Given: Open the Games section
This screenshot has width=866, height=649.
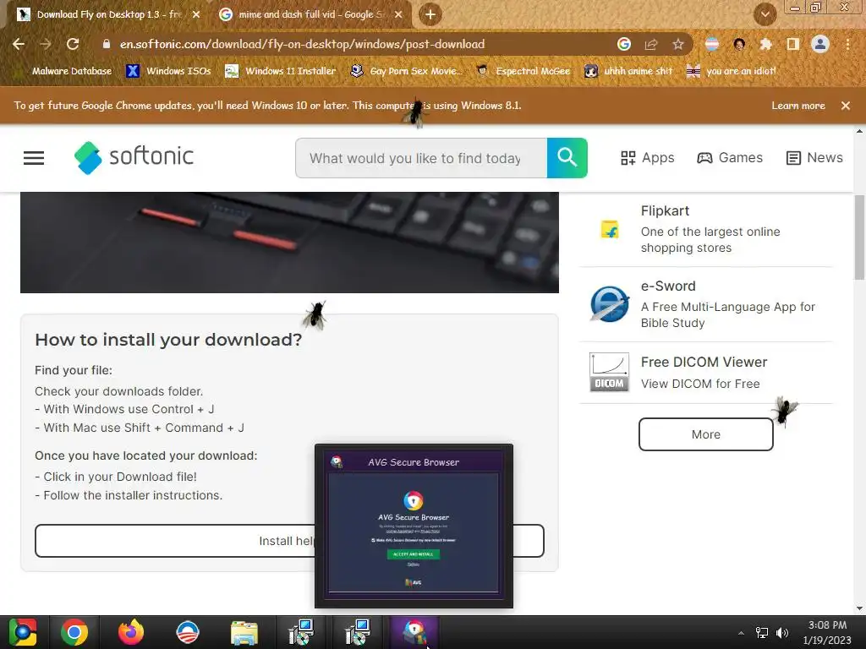Looking at the screenshot, I should (x=730, y=158).
